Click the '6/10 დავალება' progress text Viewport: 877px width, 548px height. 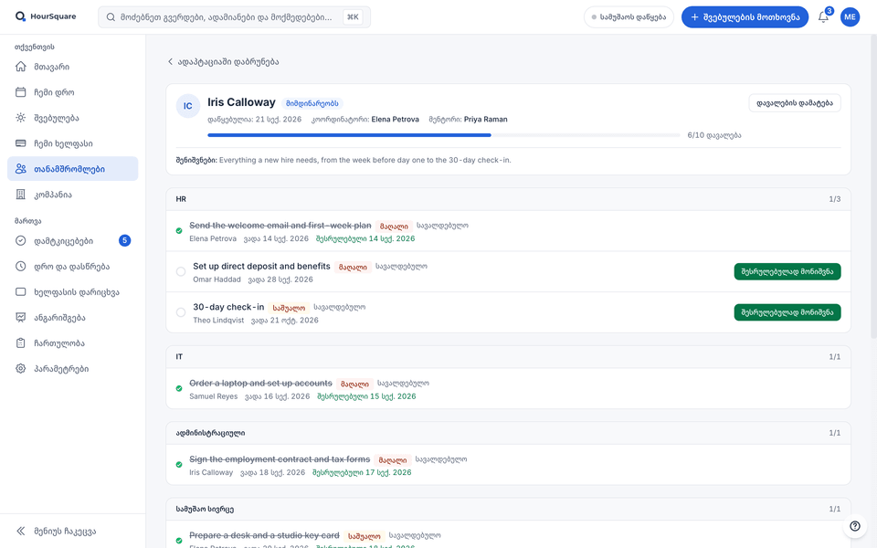tap(714, 135)
